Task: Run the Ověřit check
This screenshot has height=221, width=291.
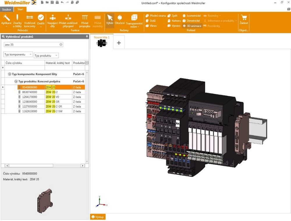Action: (41, 21)
